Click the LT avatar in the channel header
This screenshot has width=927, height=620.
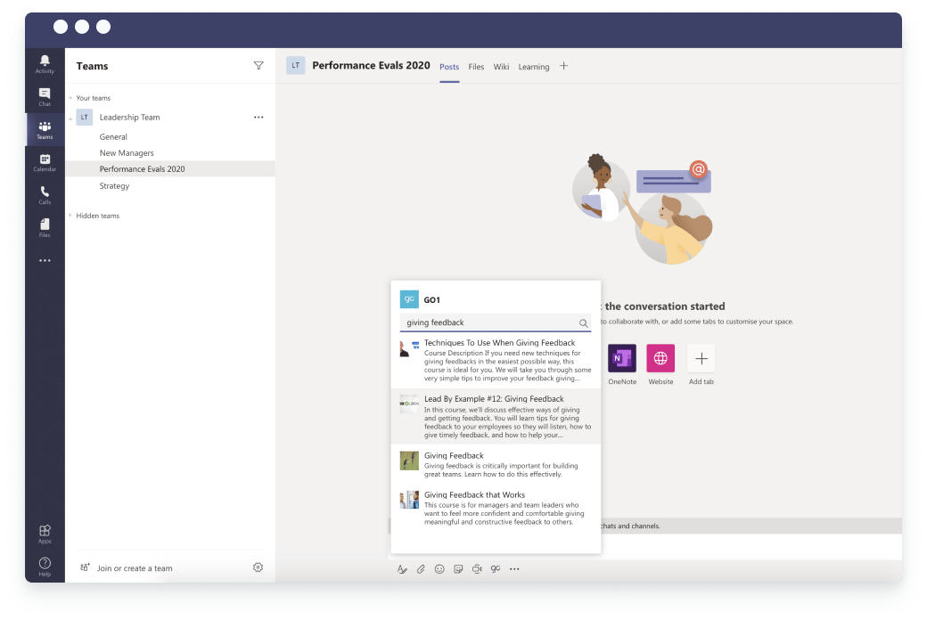point(296,65)
